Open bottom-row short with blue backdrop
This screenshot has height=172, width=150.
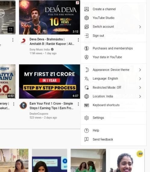pos(49,160)
